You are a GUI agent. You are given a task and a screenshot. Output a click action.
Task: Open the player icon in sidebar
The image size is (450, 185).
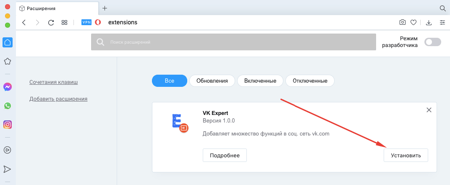click(x=8, y=150)
